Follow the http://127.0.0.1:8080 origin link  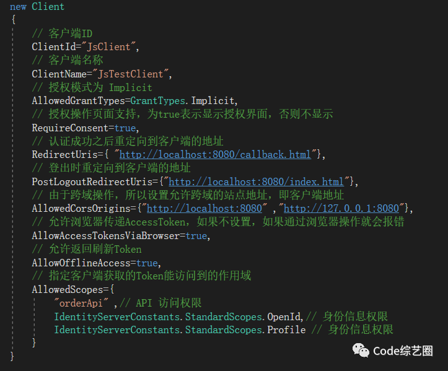pyautogui.click(x=341, y=209)
